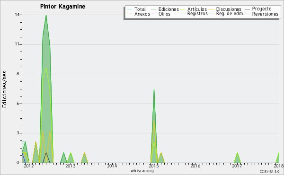Click the x-axis year 2012
Screen dimensions: 284x175
point(28,166)
